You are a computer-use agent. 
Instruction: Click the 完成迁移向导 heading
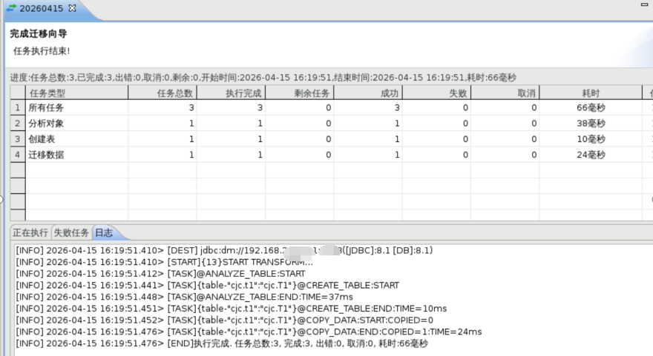point(39,33)
